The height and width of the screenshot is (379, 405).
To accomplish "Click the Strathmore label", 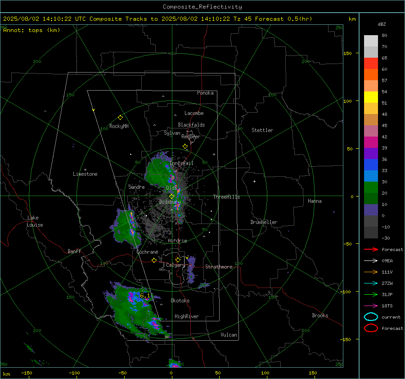I will 219,267.
